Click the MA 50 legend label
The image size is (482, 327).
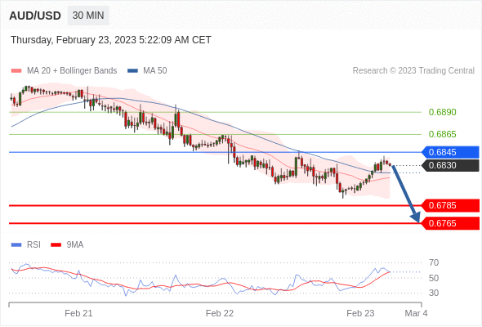tap(155, 71)
